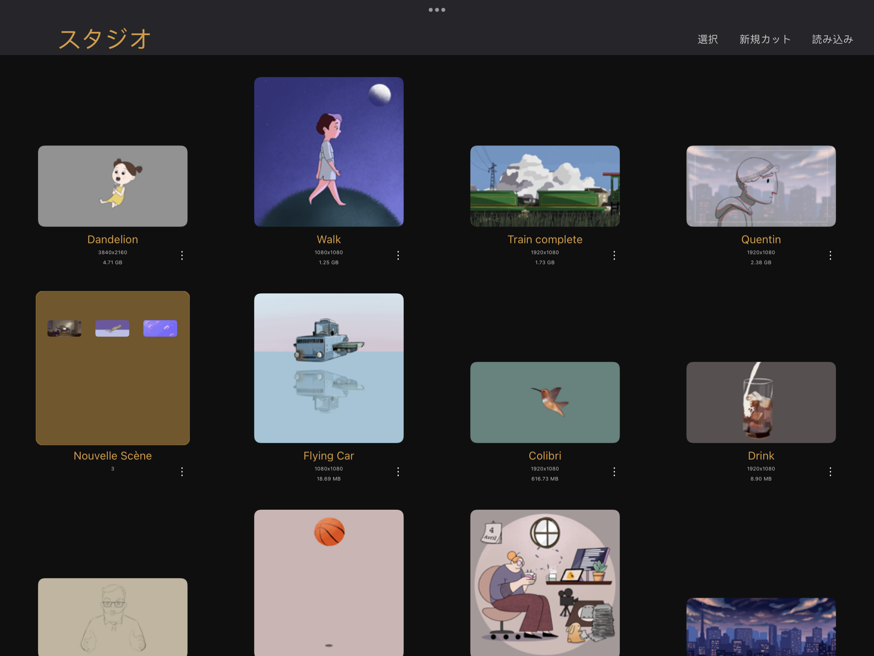Open the Drink project thumbnail
The image size is (874, 656).
761,403
